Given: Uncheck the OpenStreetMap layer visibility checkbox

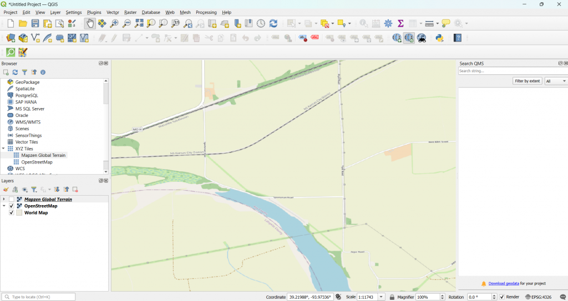Looking at the screenshot, I should pyautogui.click(x=12, y=206).
